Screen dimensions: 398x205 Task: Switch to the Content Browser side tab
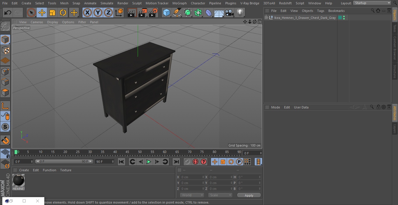pyautogui.click(x=395, y=48)
